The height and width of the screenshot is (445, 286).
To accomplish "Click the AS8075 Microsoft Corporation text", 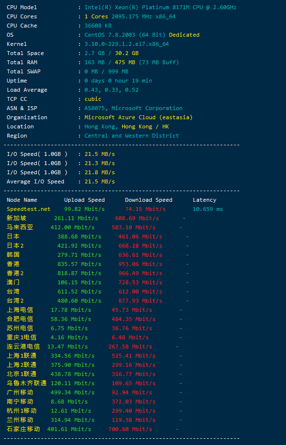I will (x=133, y=108).
